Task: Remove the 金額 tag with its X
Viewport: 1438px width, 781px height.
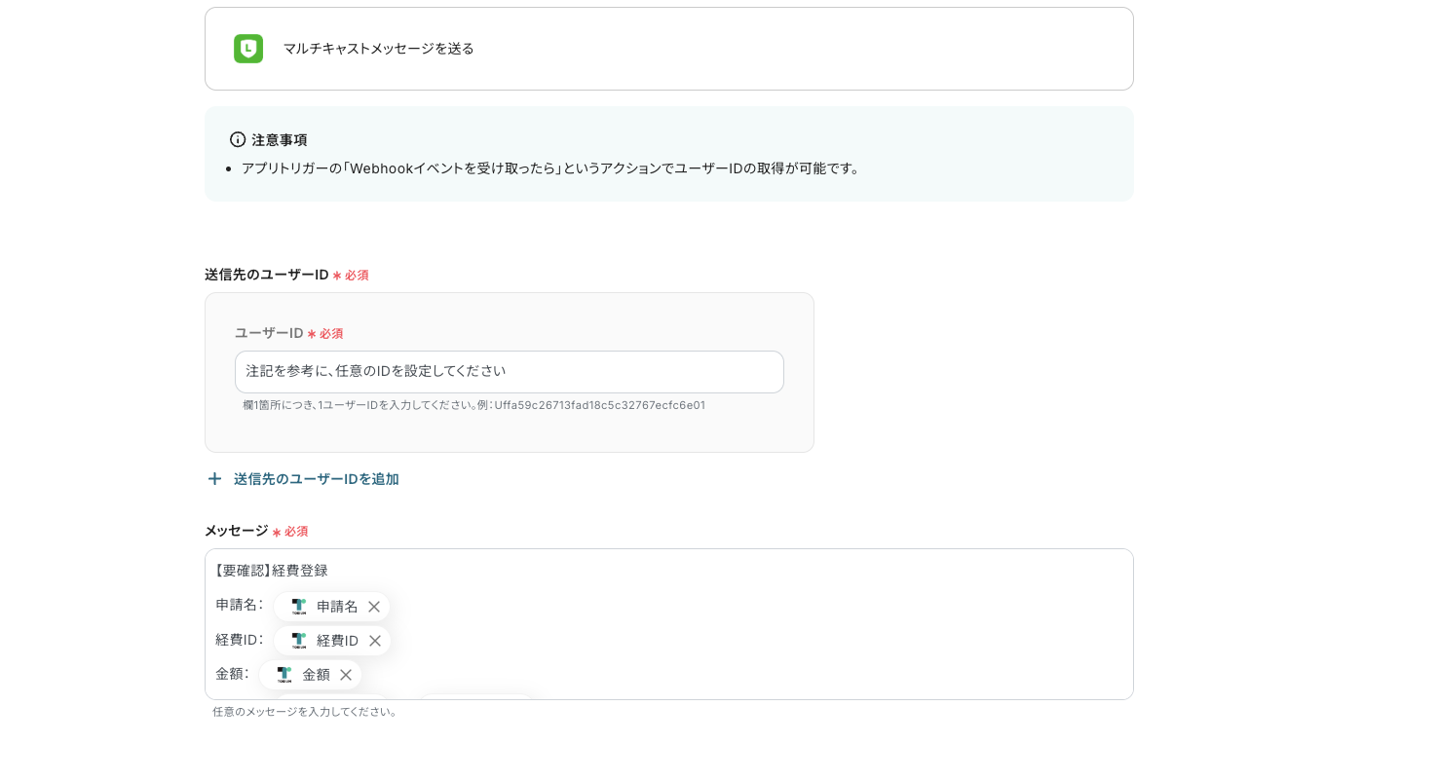Action: pyautogui.click(x=346, y=675)
